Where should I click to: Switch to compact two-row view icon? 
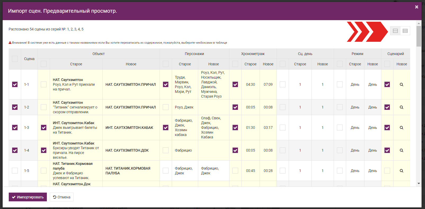(395, 31)
